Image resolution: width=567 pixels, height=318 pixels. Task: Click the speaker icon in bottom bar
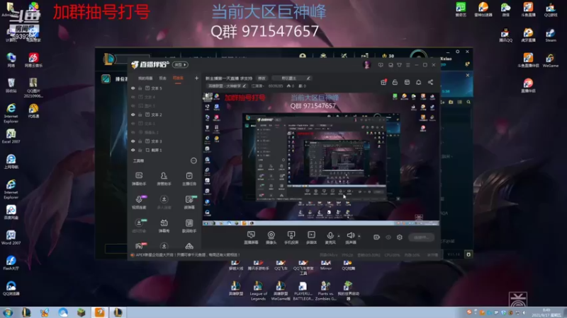tap(350, 236)
